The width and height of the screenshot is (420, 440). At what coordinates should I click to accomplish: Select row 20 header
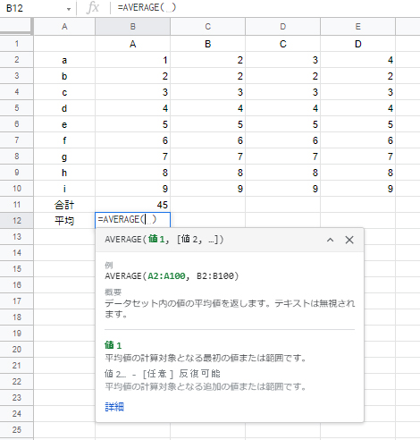(x=17, y=350)
